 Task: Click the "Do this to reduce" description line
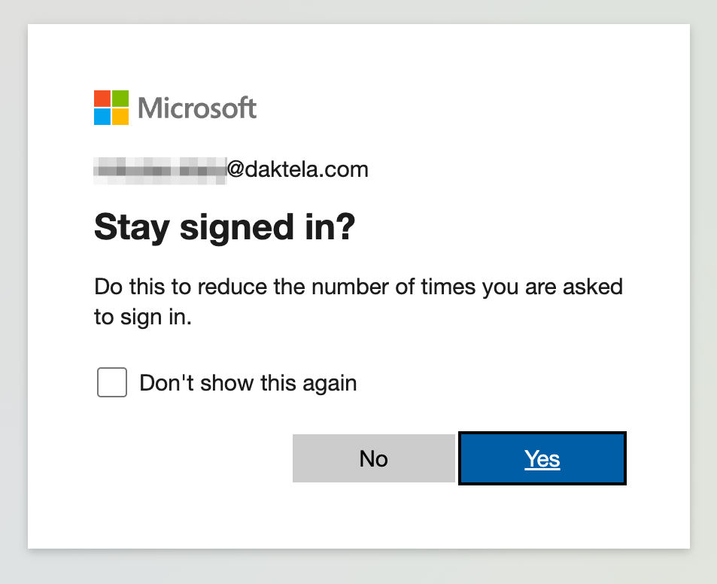358,287
